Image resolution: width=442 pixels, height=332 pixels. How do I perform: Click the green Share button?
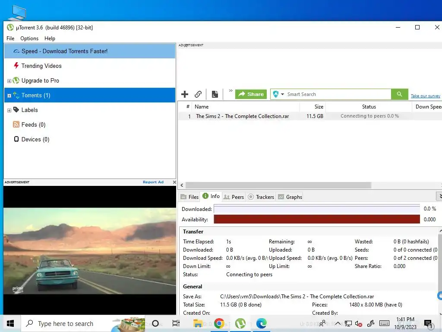point(251,94)
